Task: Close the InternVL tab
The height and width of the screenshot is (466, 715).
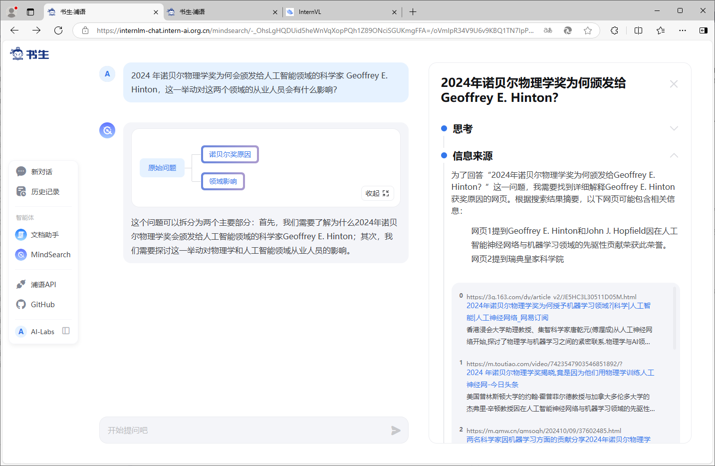Action: click(x=395, y=12)
